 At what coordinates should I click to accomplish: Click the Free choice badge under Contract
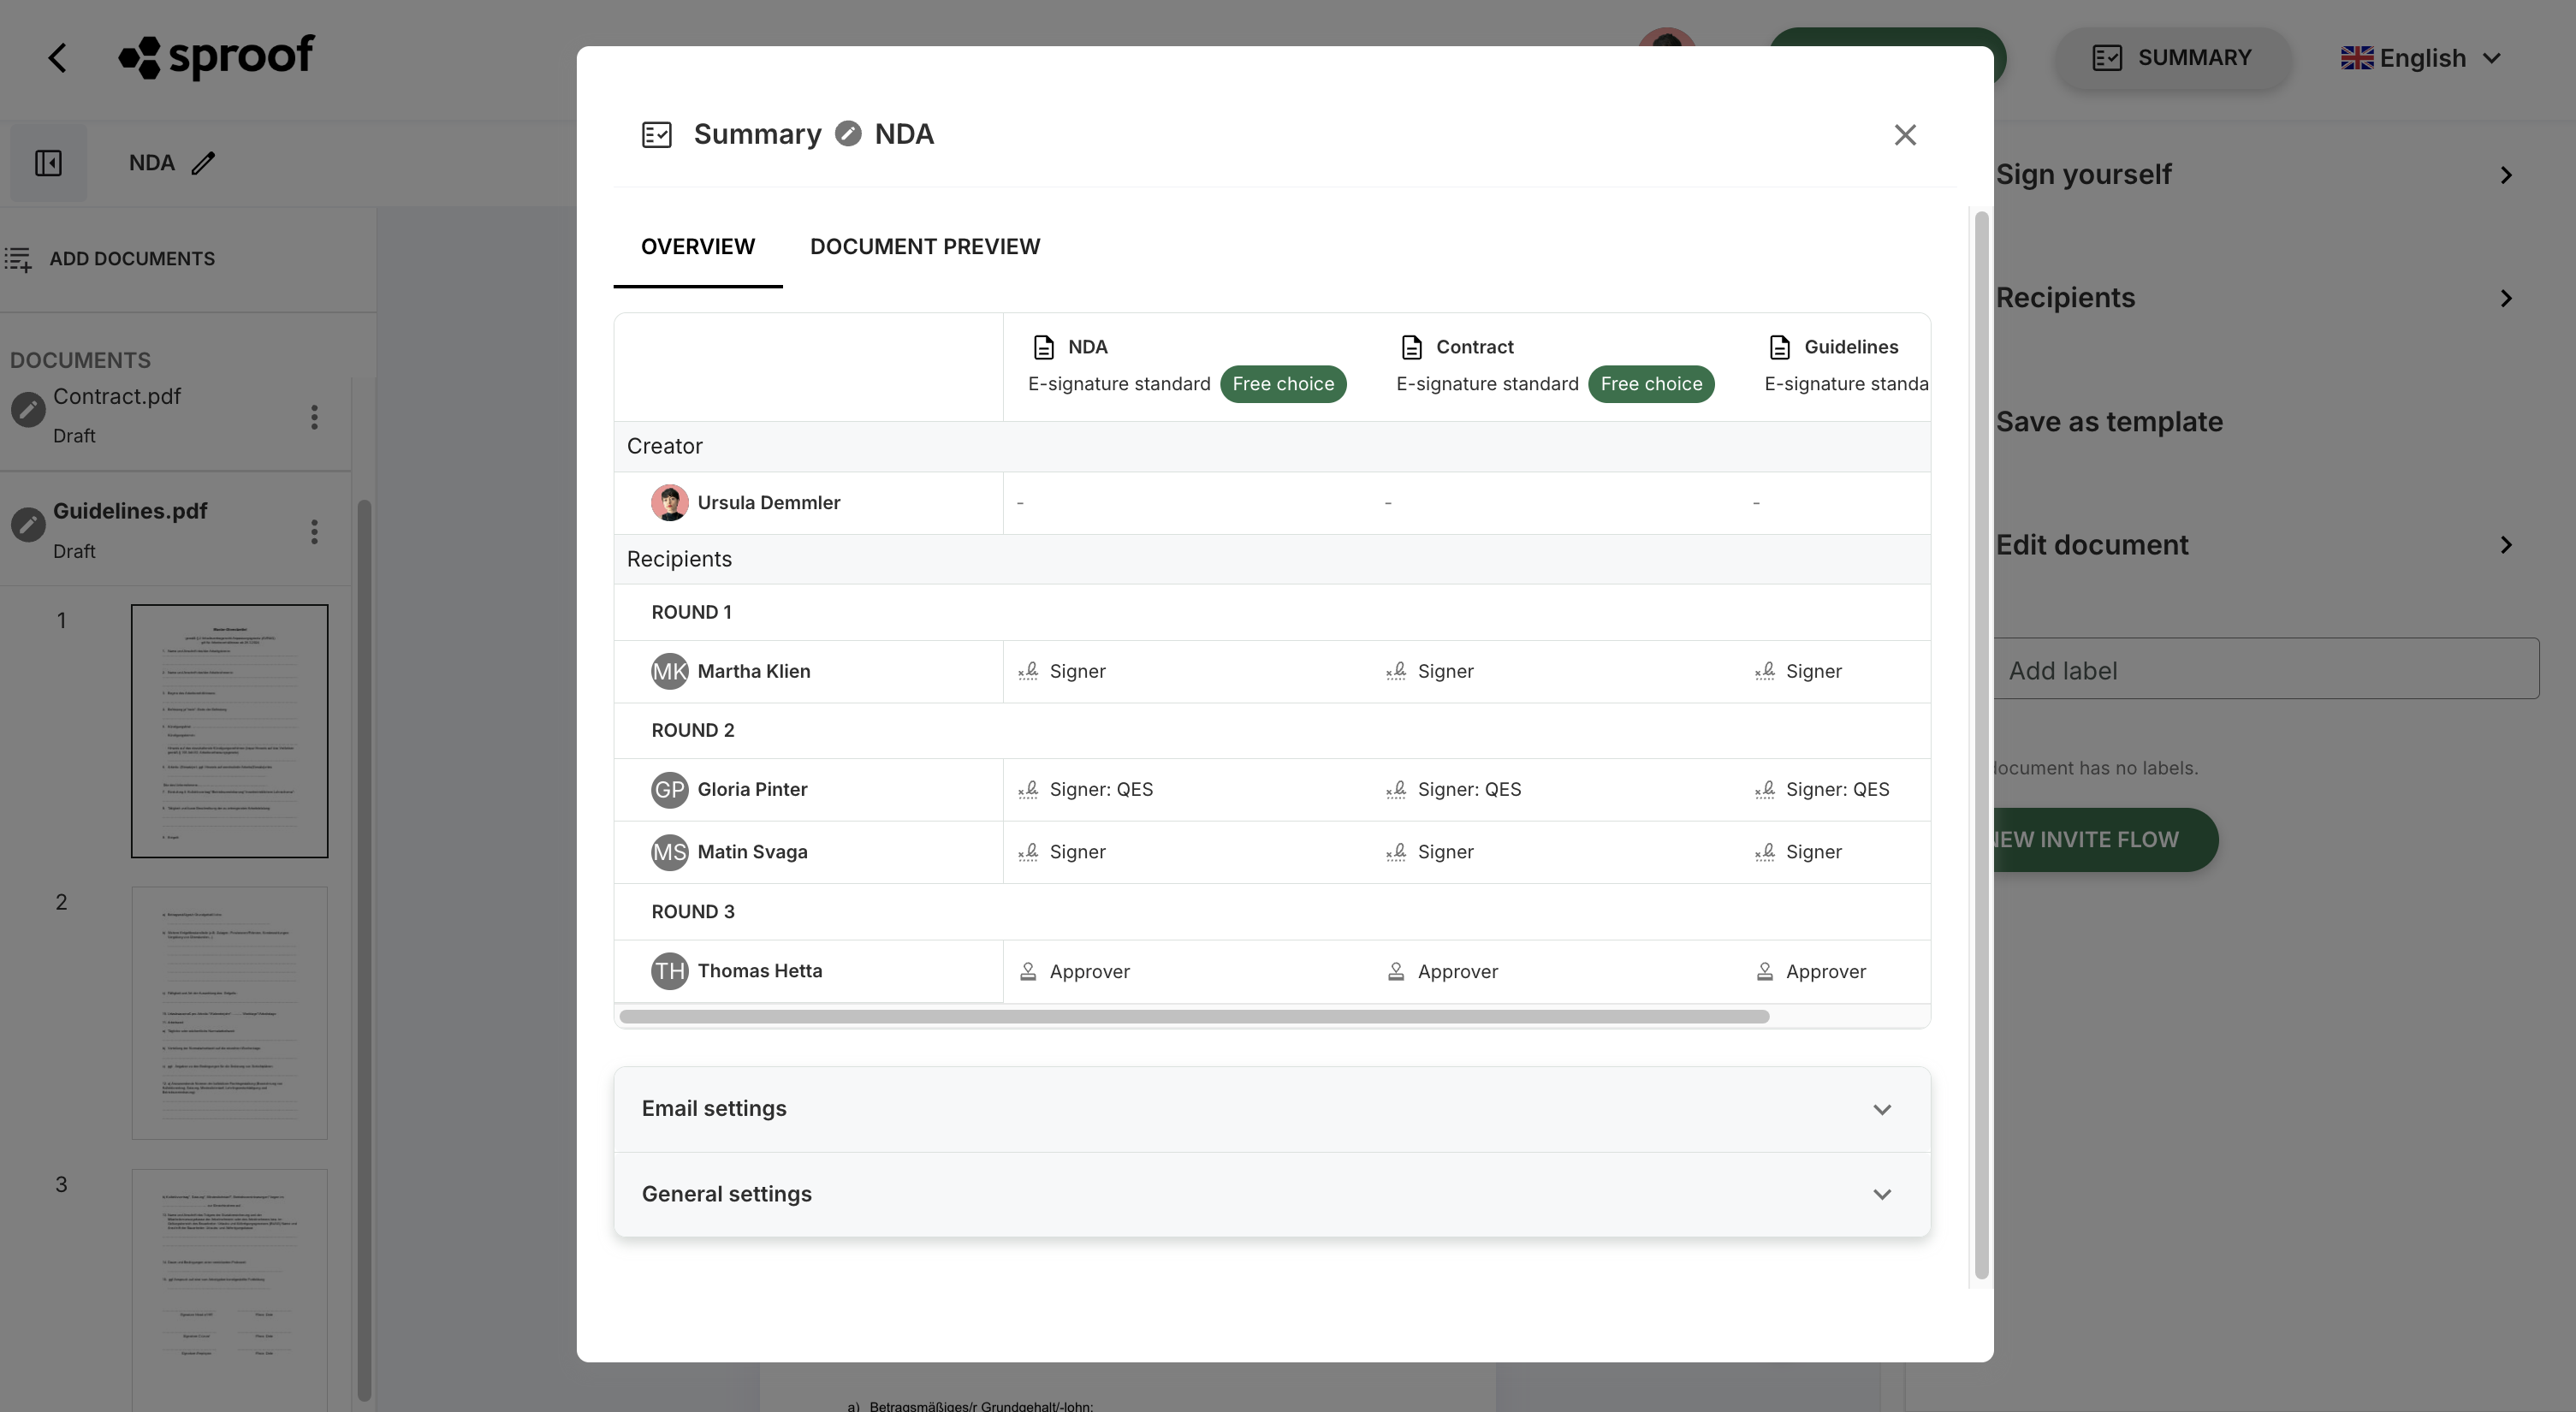1651,384
